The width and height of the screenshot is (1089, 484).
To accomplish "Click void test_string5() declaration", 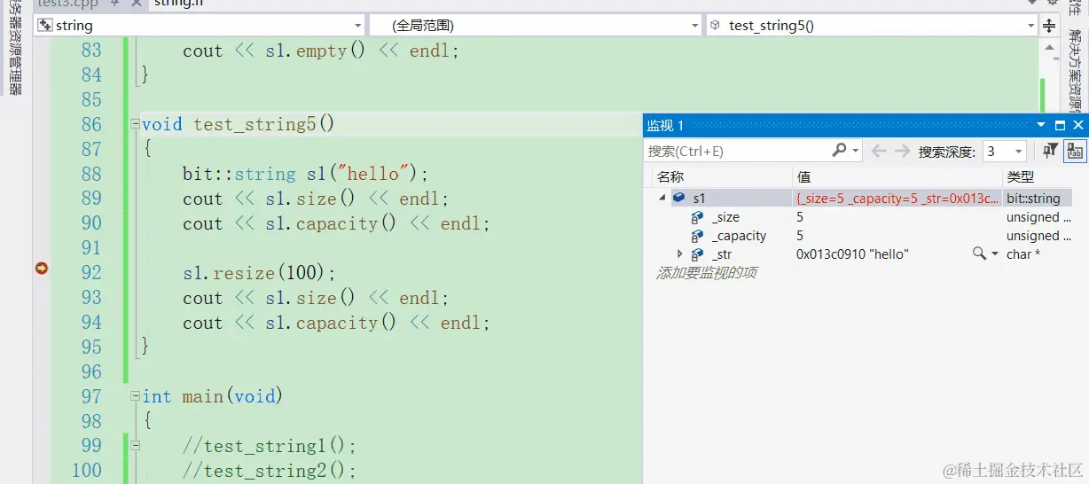I will [238, 124].
